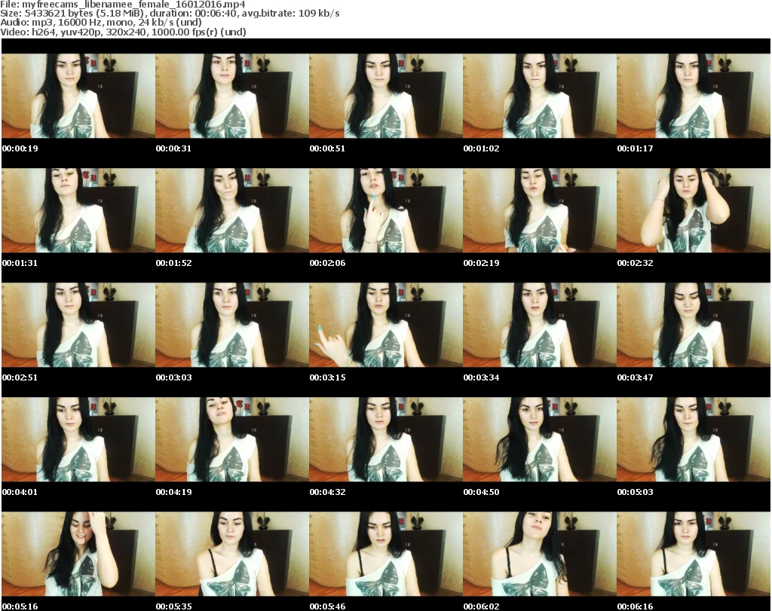The width and height of the screenshot is (772, 611).
Task: Open the thumbnail stamped 00:00:19
Action: coord(78,96)
